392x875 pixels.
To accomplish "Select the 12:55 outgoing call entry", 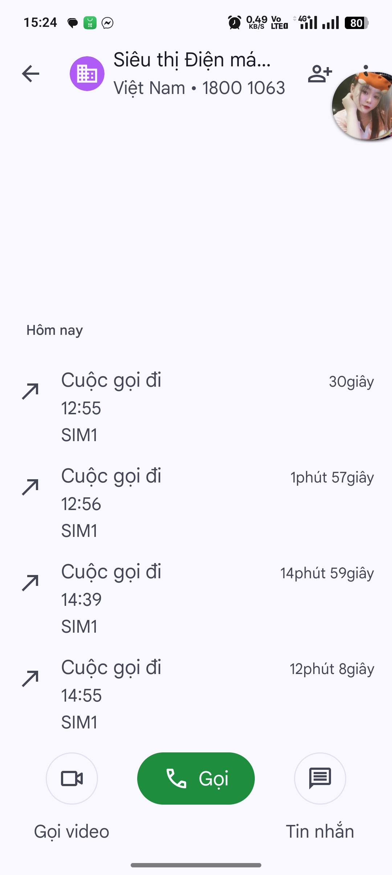I will click(196, 407).
